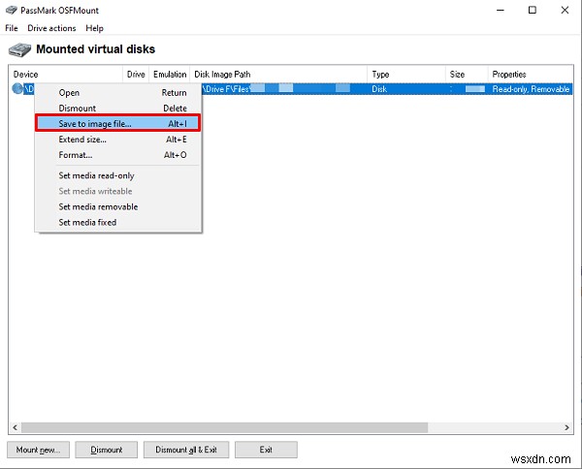The image size is (582, 469).
Task: Sort by the Size column header
Action: (467, 75)
